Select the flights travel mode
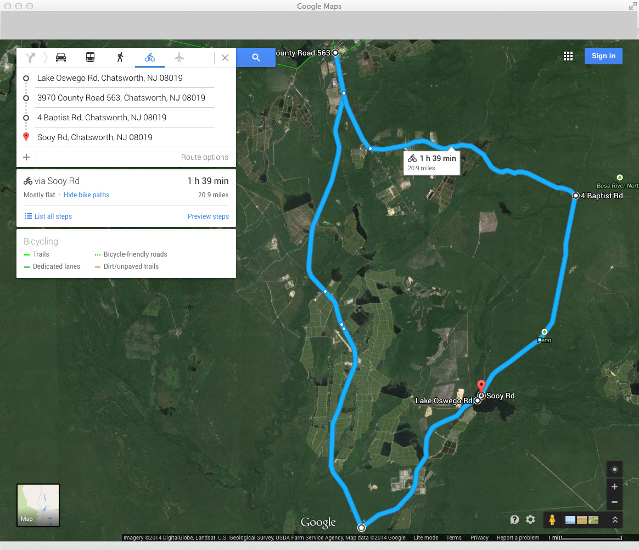Screen dimensions: 639x550 point(179,57)
